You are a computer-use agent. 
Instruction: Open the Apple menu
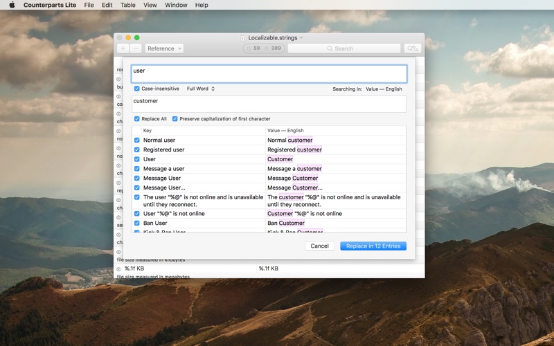[12, 5]
